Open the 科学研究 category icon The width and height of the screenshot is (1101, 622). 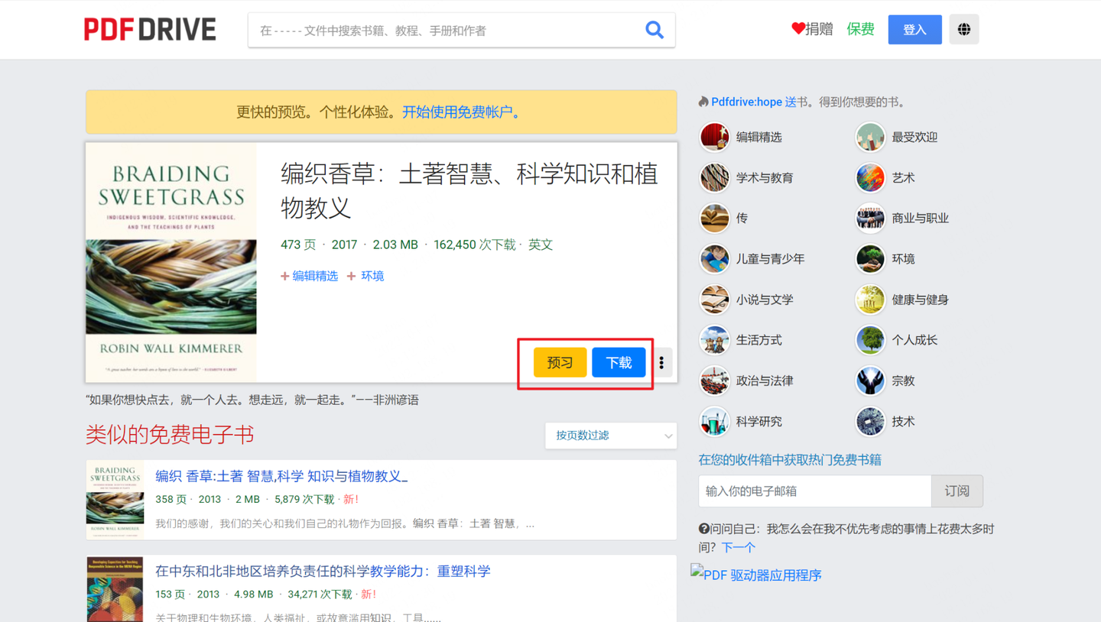(x=714, y=421)
